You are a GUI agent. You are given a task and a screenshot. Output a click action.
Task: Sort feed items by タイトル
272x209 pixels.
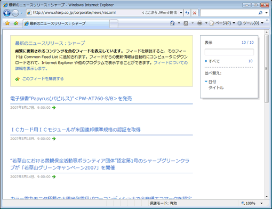click(216, 87)
